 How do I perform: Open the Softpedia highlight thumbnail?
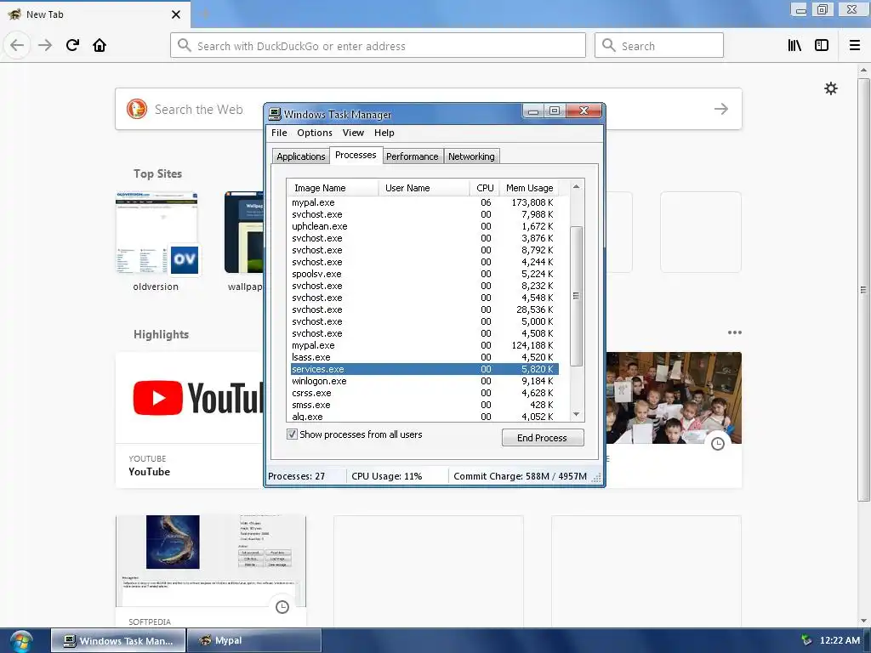211,561
